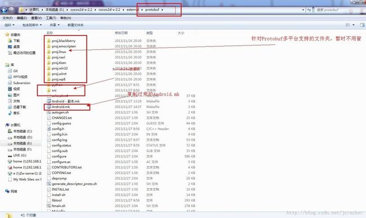The image size is (366, 218).
Task: Click the file icon of Android - 副本.mk
Action: (x=49, y=101)
